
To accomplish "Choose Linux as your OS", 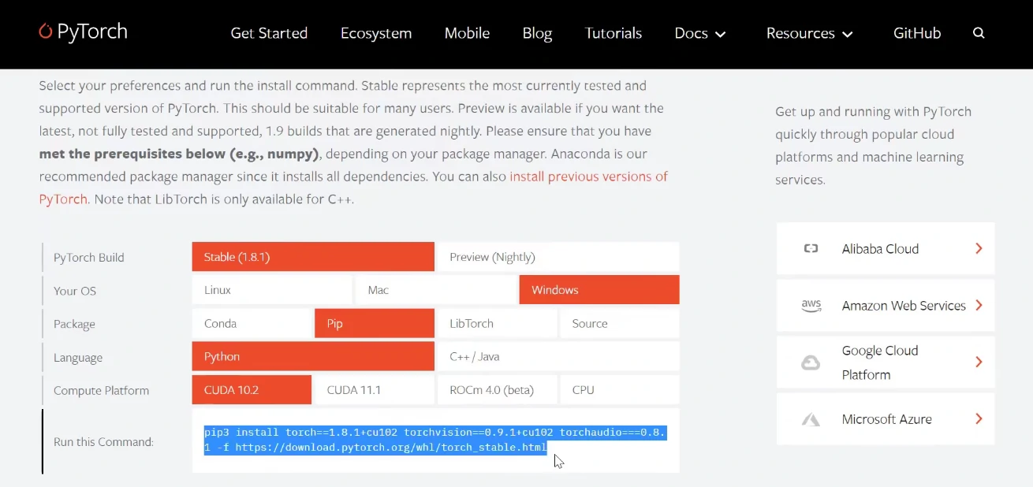I will (271, 290).
